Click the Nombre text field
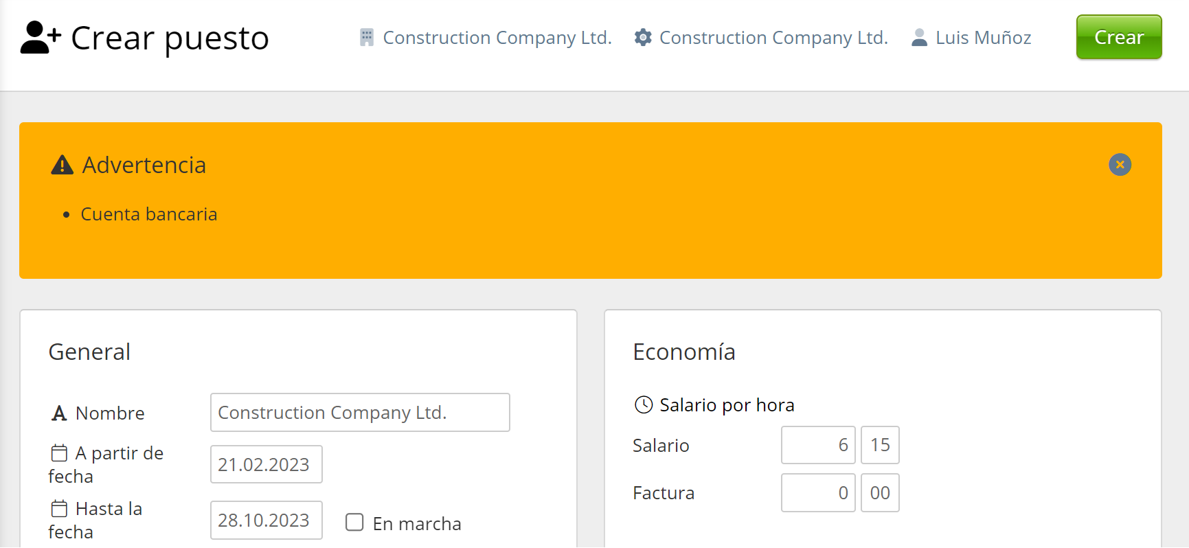1189x548 pixels. pos(360,413)
